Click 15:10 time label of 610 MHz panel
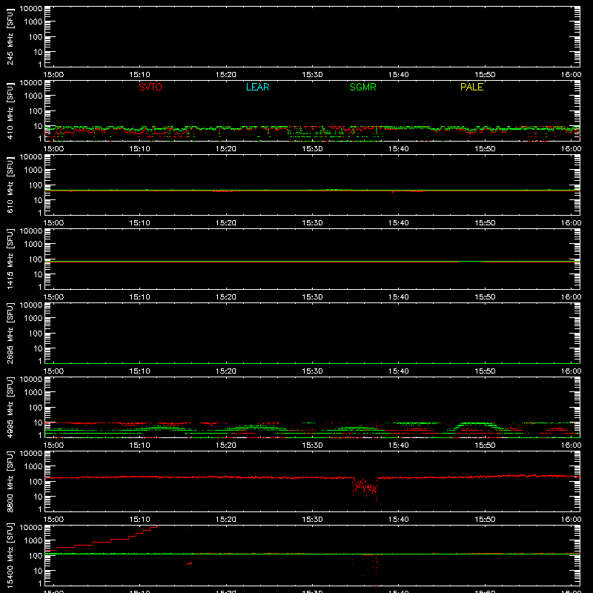593x593 pixels. (x=139, y=223)
